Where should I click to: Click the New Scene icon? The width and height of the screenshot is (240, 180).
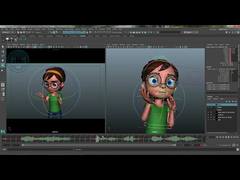(18, 32)
